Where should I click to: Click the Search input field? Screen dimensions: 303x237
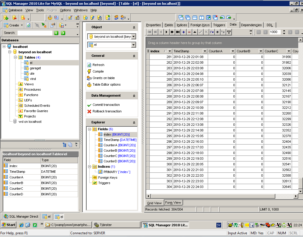tap(35, 33)
